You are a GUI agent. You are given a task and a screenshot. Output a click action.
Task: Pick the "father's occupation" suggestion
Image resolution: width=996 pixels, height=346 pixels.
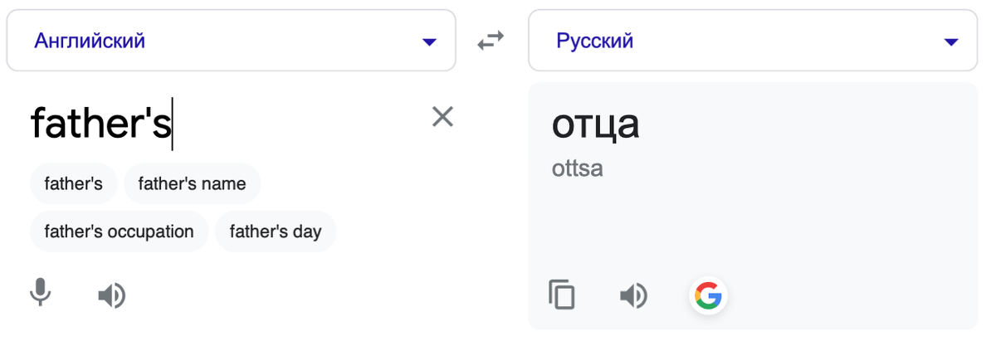click(119, 231)
